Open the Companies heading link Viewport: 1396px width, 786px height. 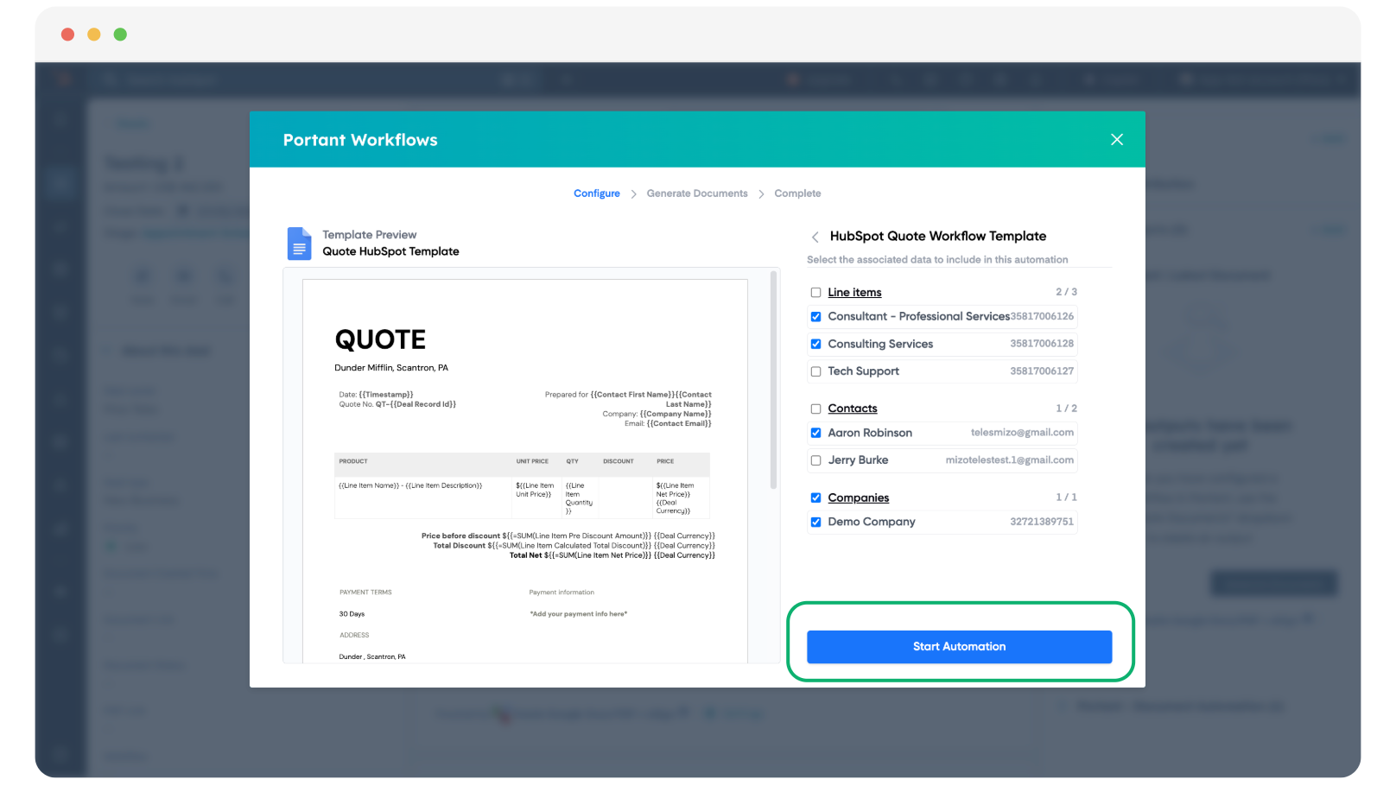[x=858, y=498]
